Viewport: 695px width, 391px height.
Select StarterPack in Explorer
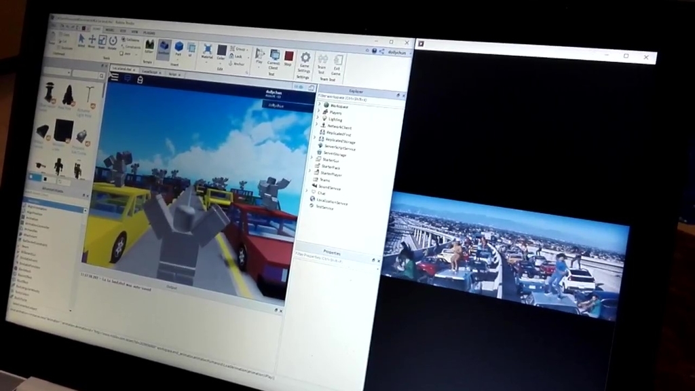328,167
